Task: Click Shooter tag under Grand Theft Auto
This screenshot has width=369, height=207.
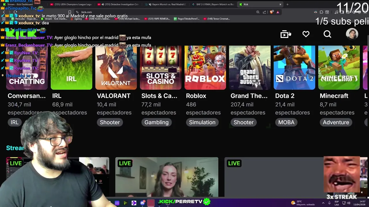Action: tap(244, 122)
